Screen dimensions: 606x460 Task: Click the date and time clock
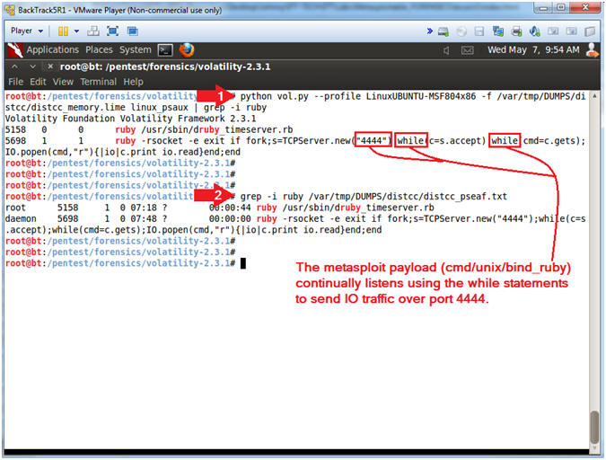533,50
